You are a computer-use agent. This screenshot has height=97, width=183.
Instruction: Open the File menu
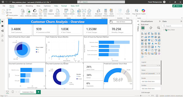pyautogui.click(x=4, y=6)
